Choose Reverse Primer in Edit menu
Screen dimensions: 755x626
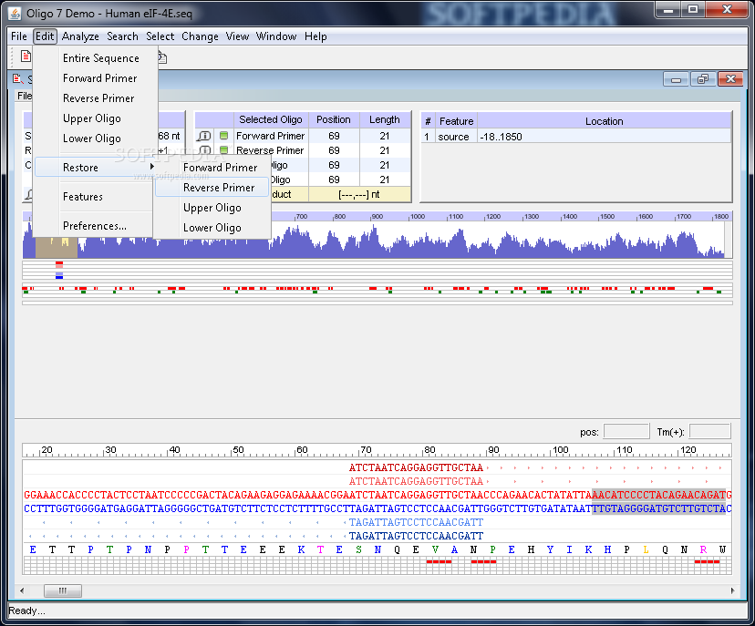pyautogui.click(x=98, y=98)
